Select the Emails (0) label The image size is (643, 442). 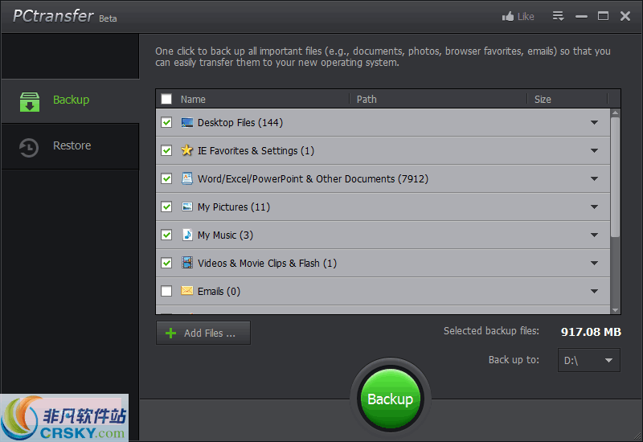pos(219,291)
